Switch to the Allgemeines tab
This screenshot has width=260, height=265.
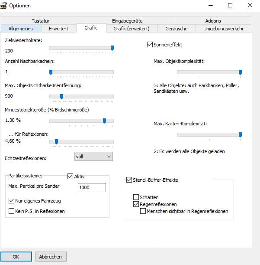click(21, 29)
